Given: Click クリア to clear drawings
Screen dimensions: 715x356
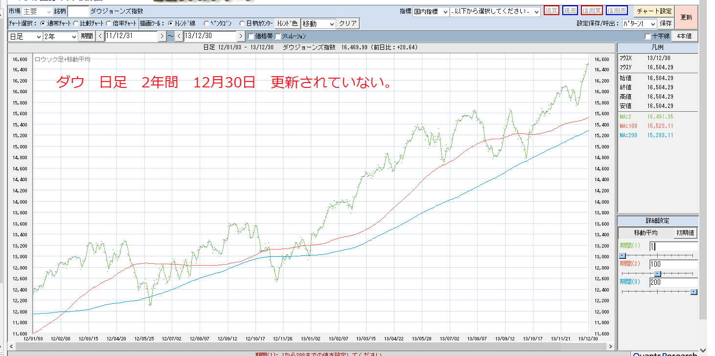Looking at the screenshot, I should [348, 23].
